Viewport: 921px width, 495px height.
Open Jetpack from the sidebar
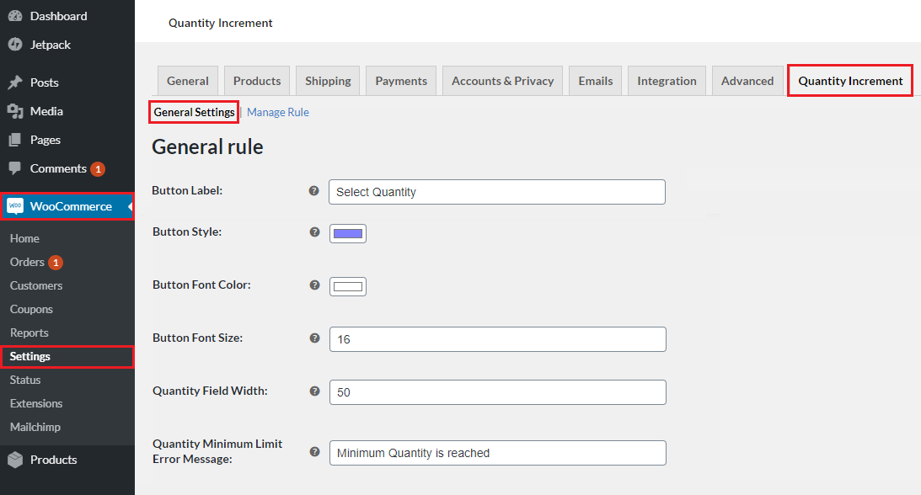13,45
